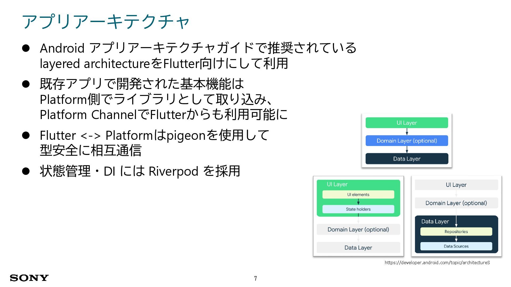Click the line 'Android アプリアーキテクチャガイドで推奨されている'
Viewport: 511px width, 287px height.
198,48
